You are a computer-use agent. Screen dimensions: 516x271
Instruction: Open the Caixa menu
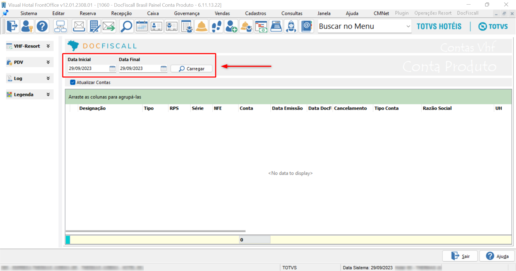coord(153,13)
